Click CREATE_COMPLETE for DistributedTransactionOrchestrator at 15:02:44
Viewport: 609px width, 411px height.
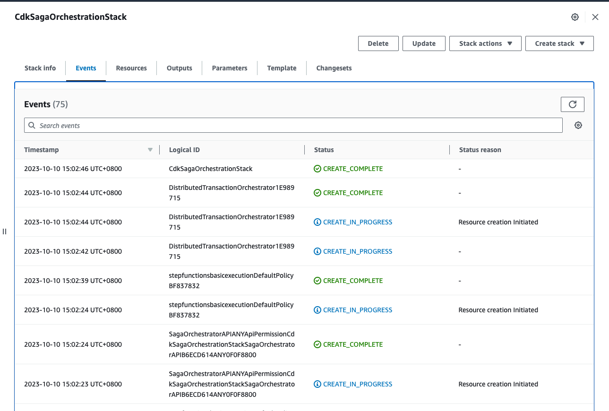click(348, 193)
